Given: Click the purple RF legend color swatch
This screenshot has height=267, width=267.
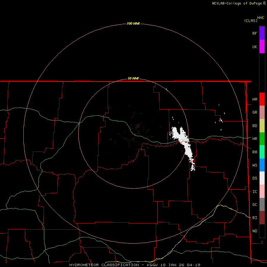Looking at the screenshot, I should tap(262, 33).
